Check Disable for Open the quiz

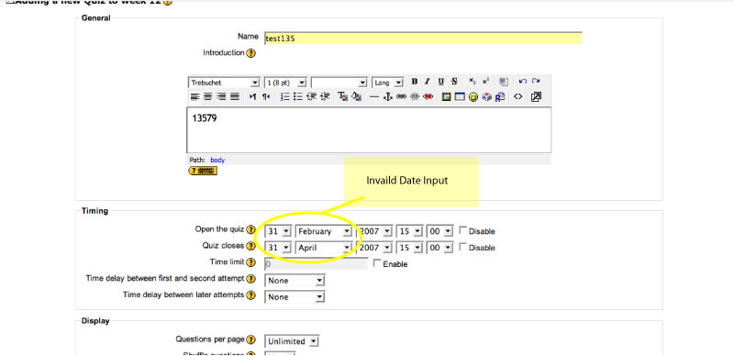462,230
